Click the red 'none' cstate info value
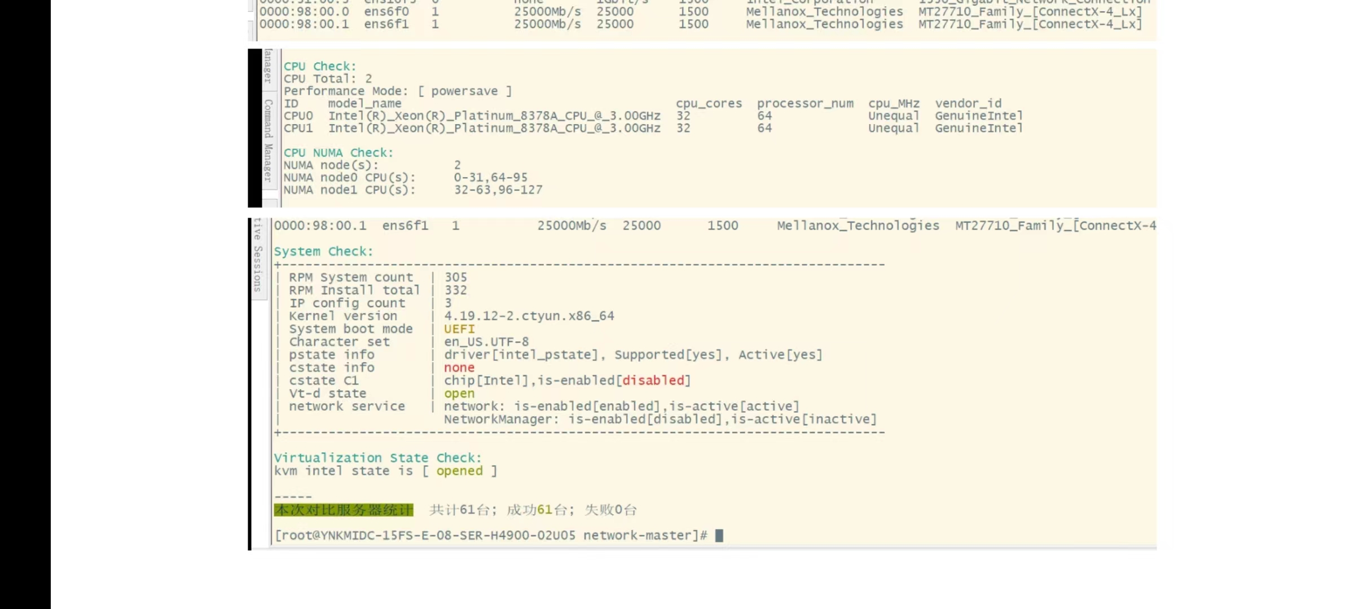This screenshot has height=609, width=1354. (459, 368)
